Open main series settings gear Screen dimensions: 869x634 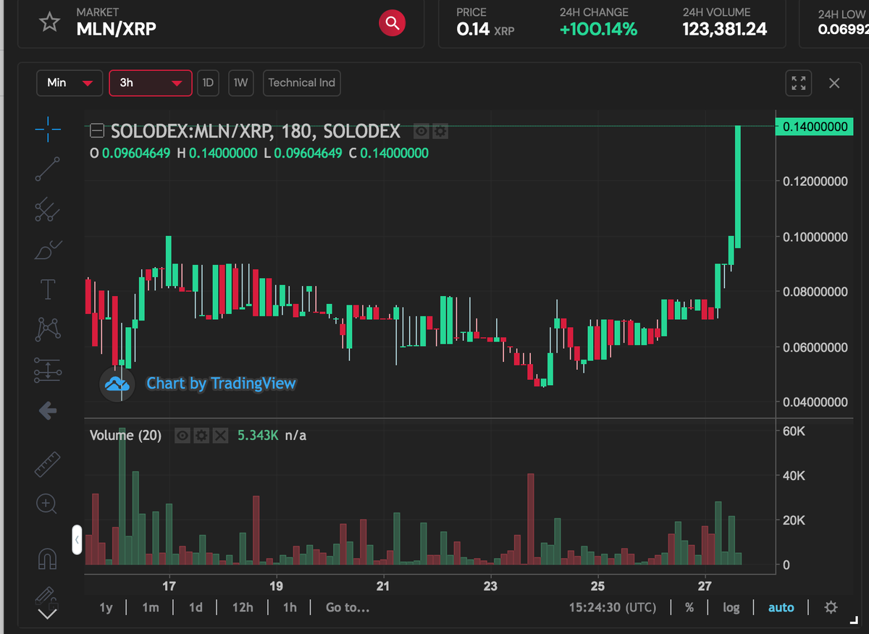[x=440, y=131]
